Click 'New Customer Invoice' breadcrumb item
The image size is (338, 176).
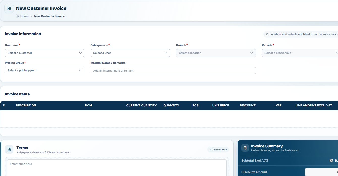point(49,16)
